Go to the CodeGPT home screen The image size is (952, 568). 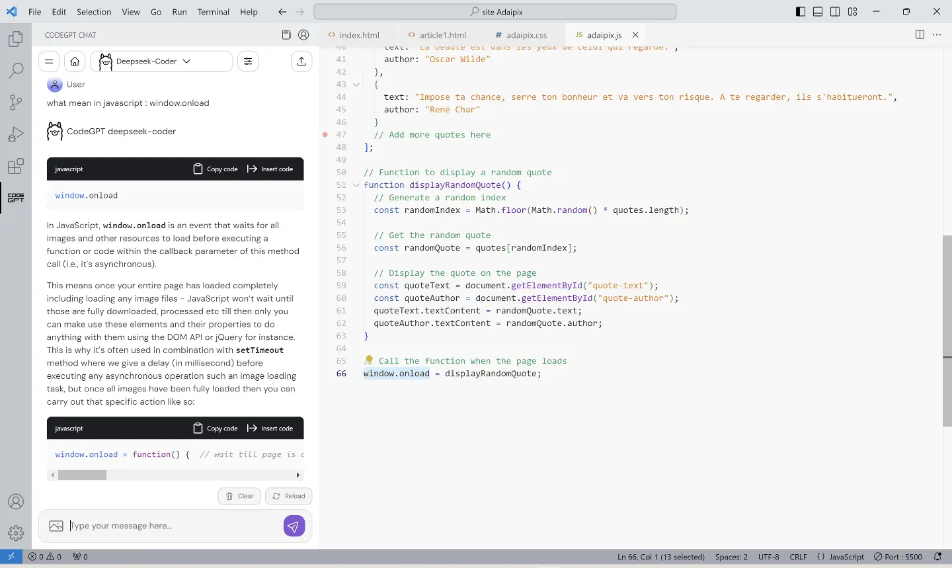pos(75,61)
